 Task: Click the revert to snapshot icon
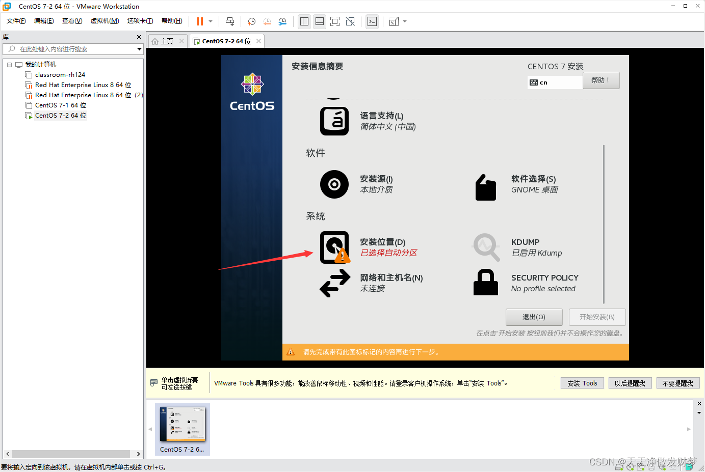(267, 21)
